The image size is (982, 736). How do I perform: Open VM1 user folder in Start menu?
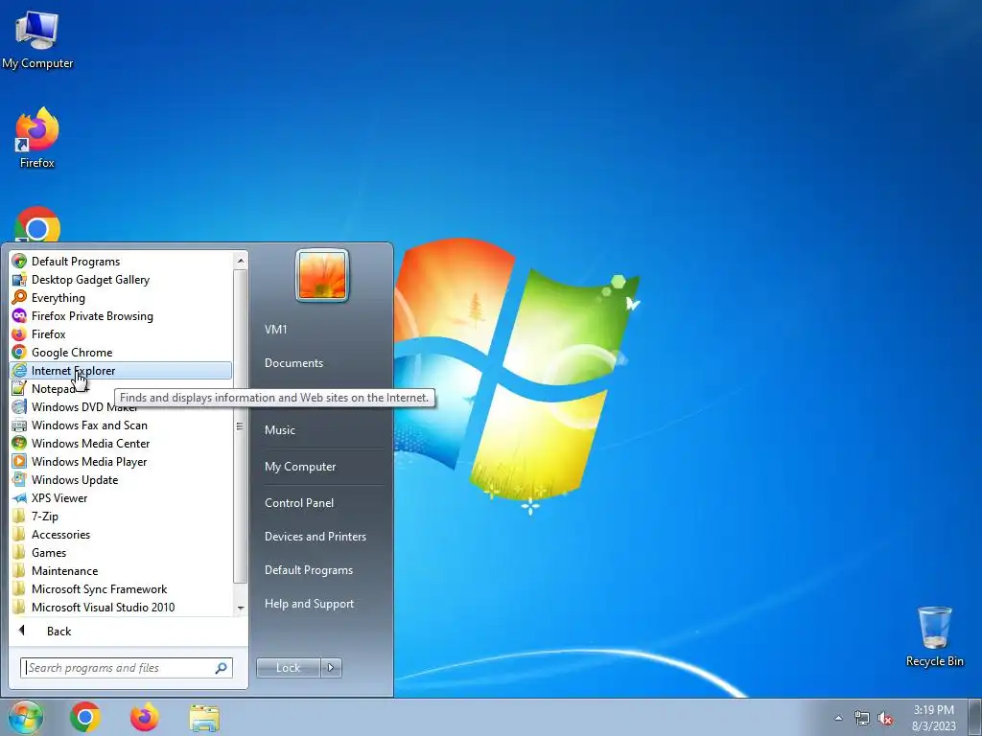tap(275, 330)
